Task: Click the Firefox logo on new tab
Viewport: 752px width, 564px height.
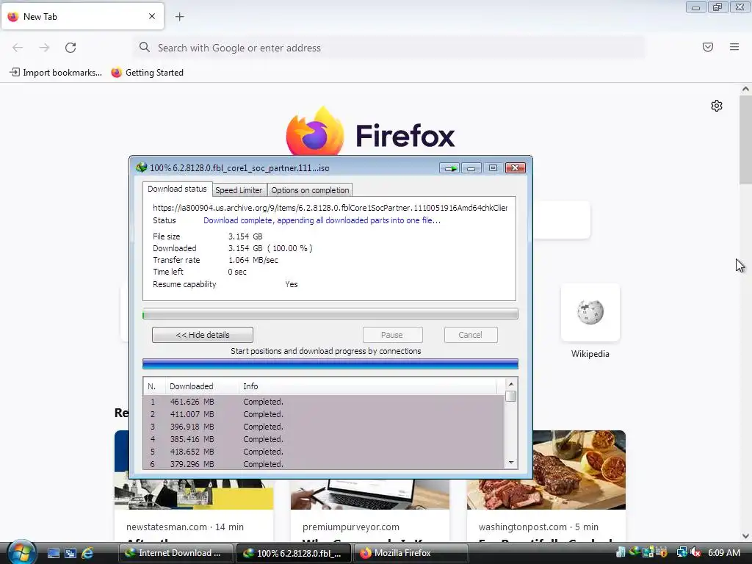Action: (x=370, y=132)
